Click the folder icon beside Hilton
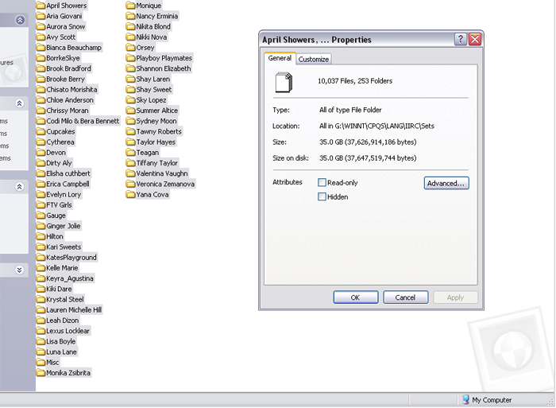This screenshot has height=408, width=556. 41,236
